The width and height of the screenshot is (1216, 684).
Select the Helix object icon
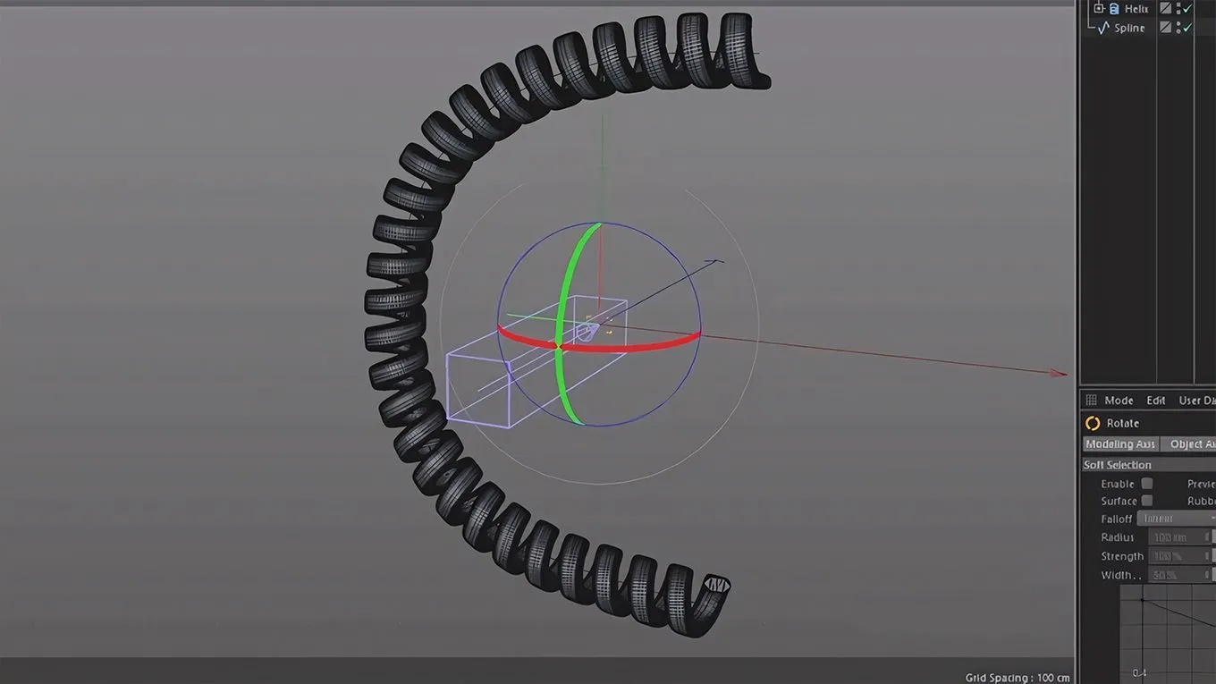pos(1113,9)
